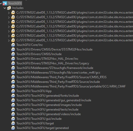Click icon beside STM32F4xx_HAL_Driver/Inc/Legacy
The image size is (133, 131).
13,63
